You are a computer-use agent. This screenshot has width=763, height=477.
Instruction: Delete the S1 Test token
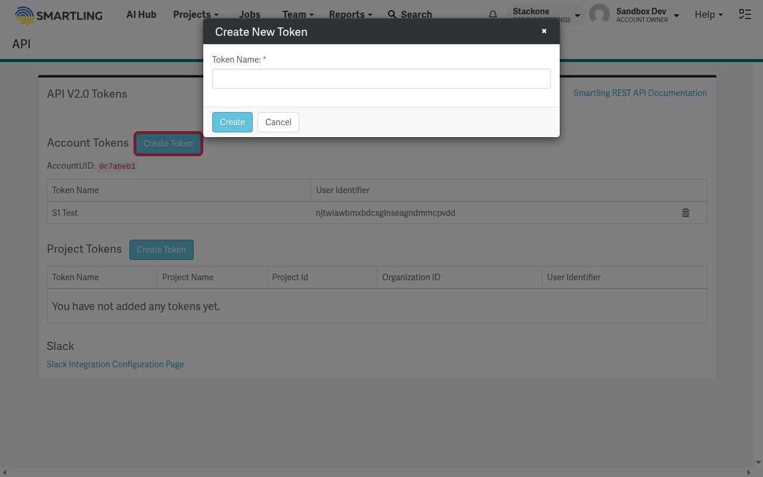click(686, 212)
